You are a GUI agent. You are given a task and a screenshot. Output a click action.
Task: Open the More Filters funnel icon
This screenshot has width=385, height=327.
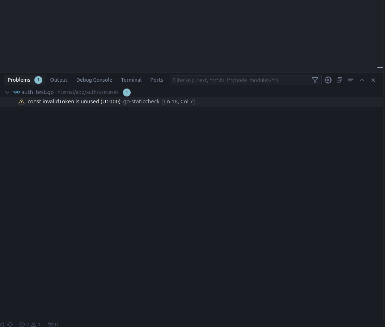(x=315, y=80)
